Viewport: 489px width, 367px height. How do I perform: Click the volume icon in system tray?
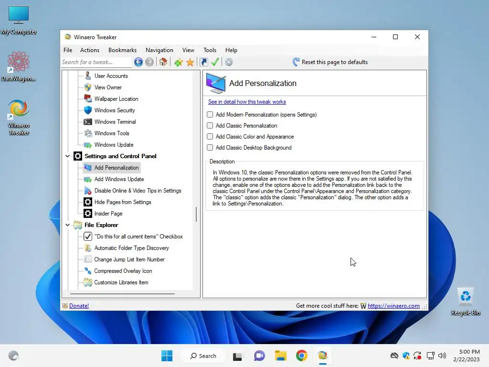click(442, 356)
